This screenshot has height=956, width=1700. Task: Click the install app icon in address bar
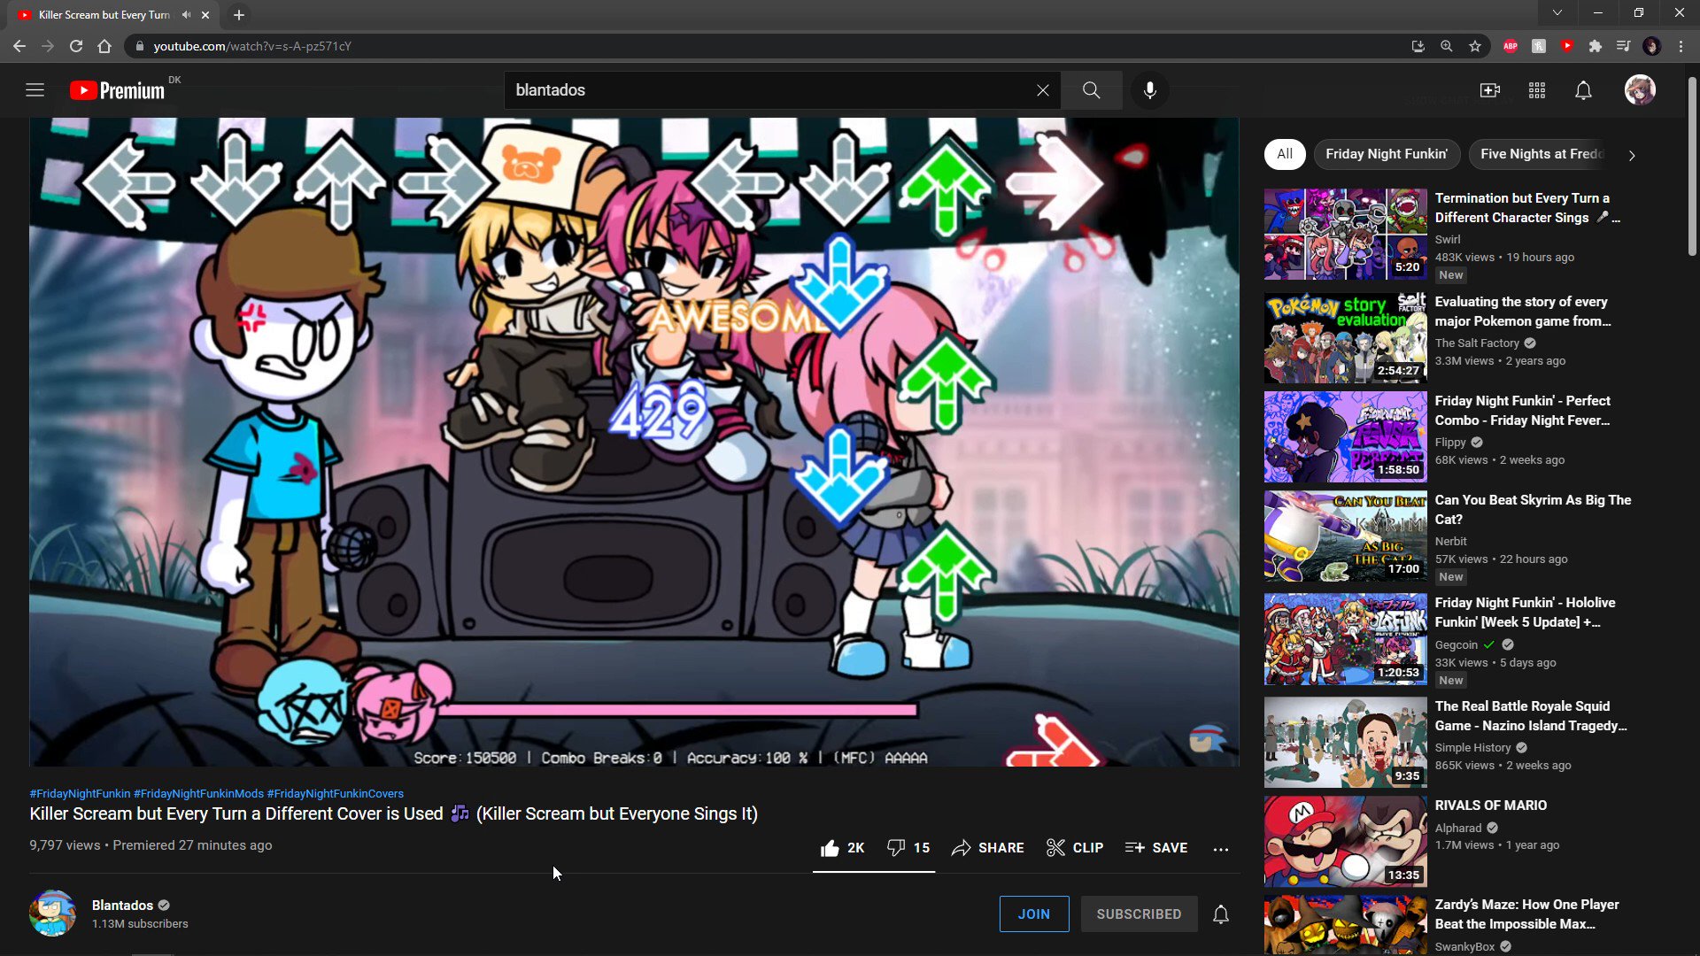tap(1418, 46)
